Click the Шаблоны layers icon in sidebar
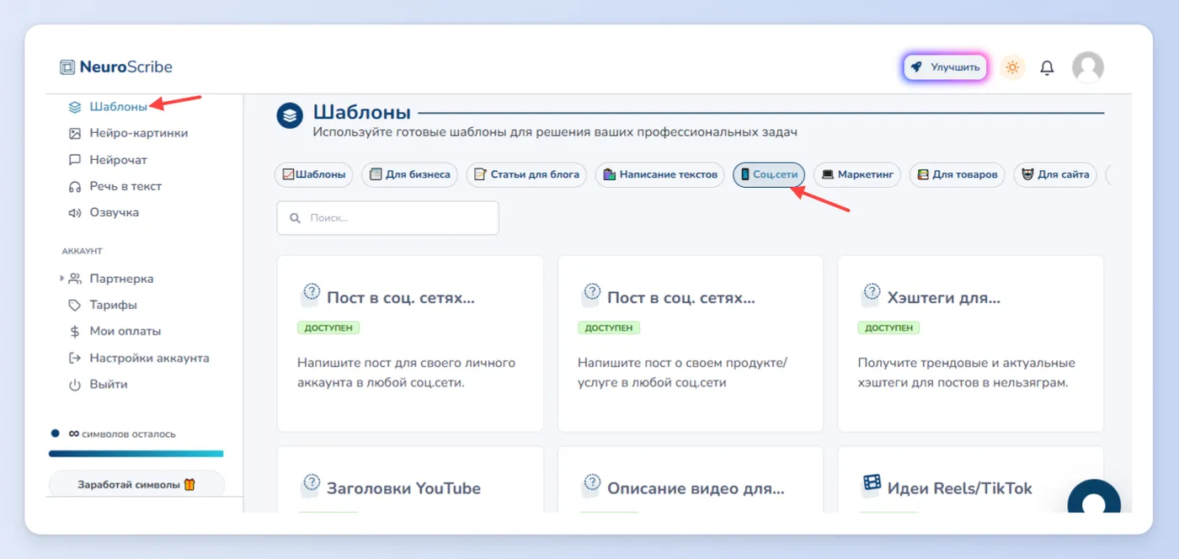This screenshot has width=1179, height=559. click(75, 107)
